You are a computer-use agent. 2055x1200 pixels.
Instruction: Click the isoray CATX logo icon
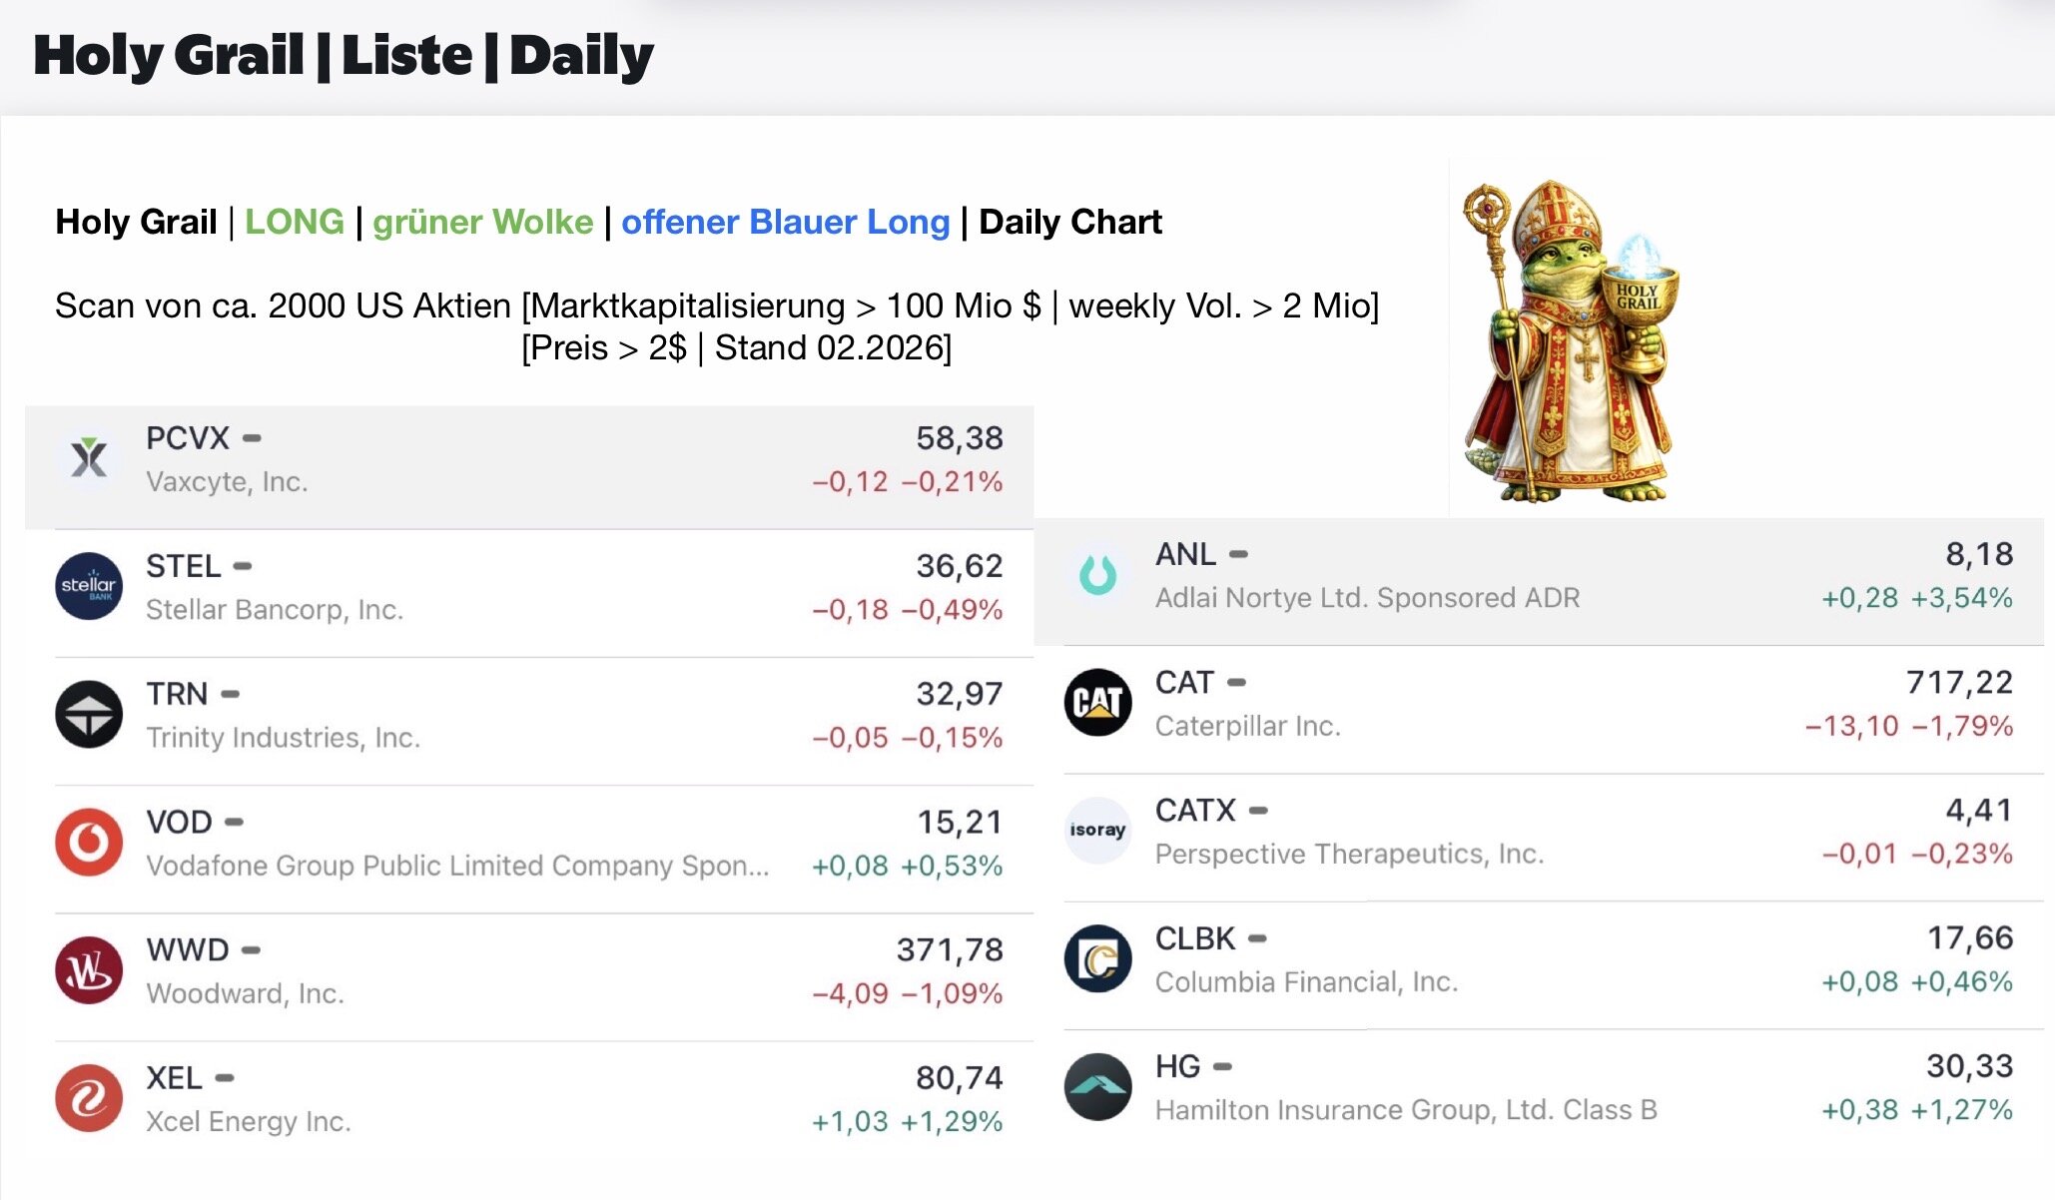1097,830
